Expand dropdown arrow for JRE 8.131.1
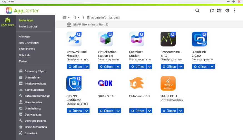 [x=181, y=111]
